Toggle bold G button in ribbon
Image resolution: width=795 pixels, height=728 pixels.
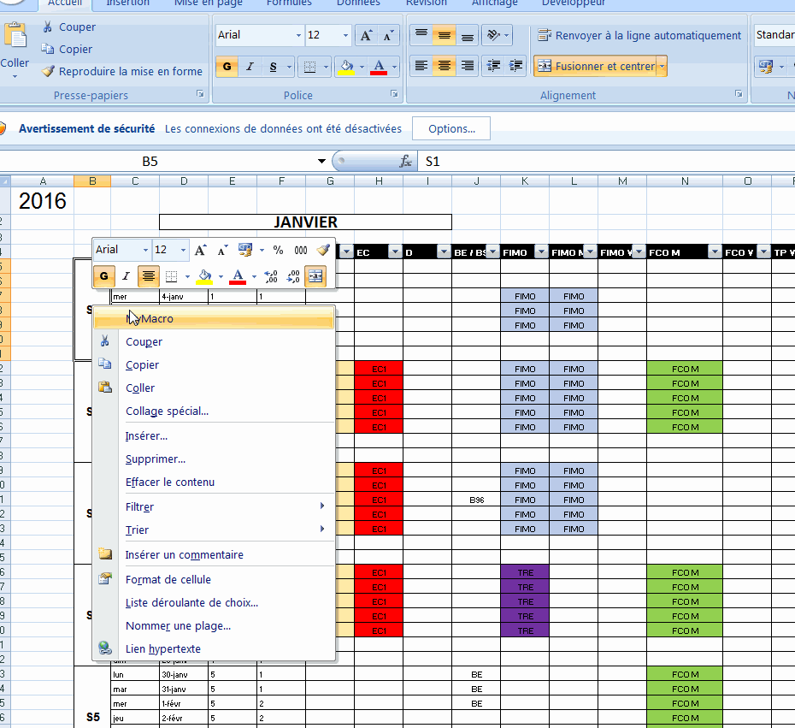[227, 67]
